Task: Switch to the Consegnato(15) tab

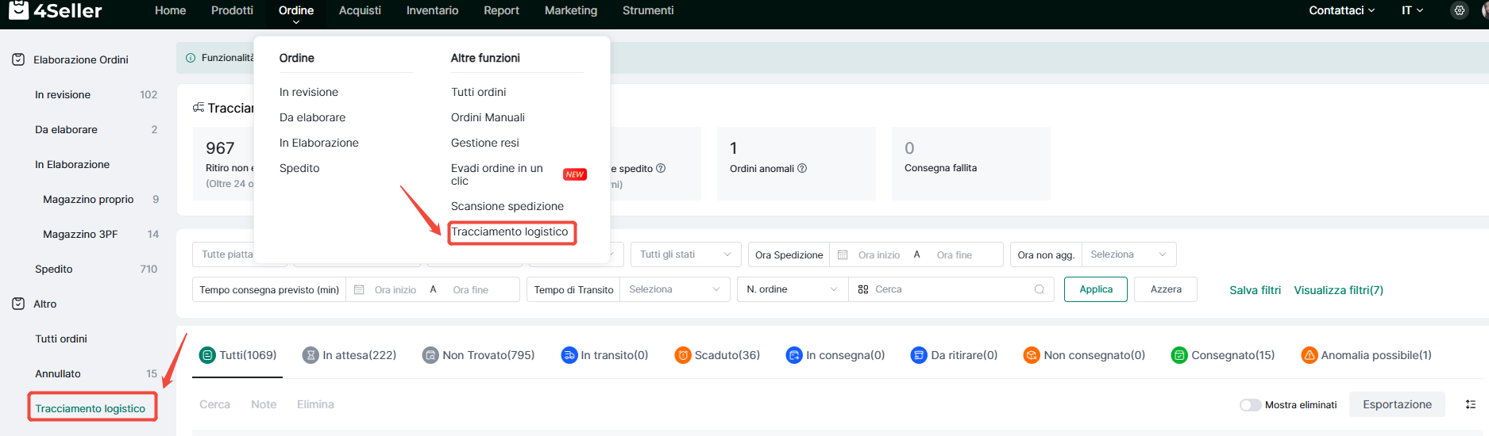Action: pyautogui.click(x=1223, y=355)
